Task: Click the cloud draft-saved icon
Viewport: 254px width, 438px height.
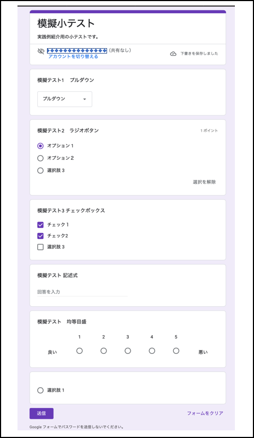Action: pyautogui.click(x=173, y=54)
